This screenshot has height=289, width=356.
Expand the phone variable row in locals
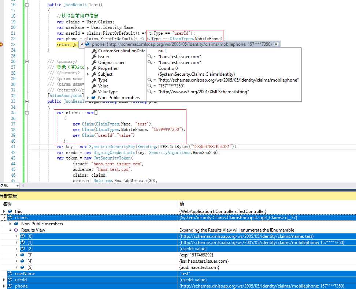[4, 286]
